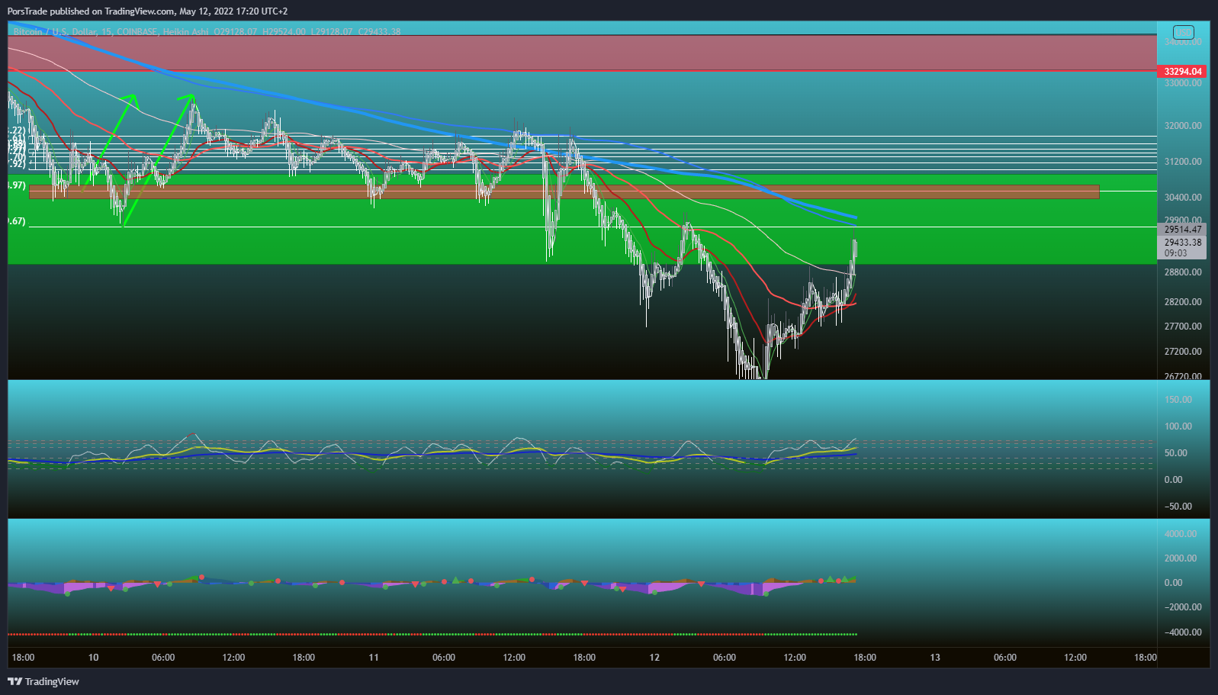The width and height of the screenshot is (1218, 695).
Task: Click the current price label 29433.38
Action: pos(1183,243)
